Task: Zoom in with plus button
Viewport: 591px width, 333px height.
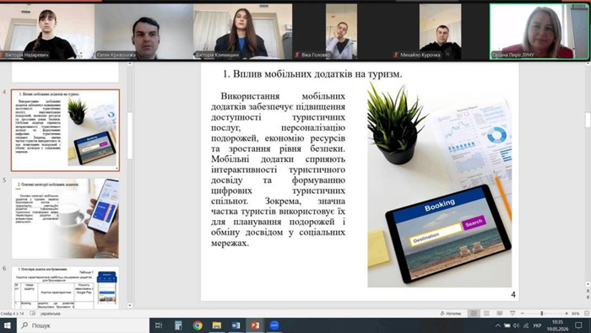Action: click(567, 314)
